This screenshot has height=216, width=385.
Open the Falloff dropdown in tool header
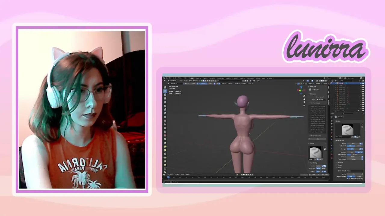click(244, 83)
